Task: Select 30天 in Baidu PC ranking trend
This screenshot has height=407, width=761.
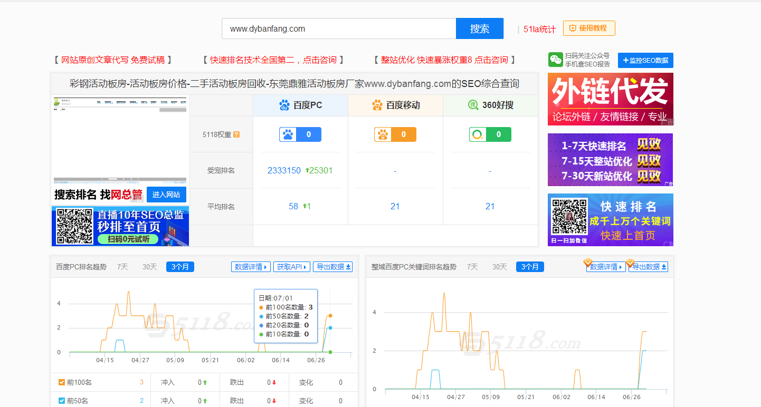Action: (x=149, y=267)
